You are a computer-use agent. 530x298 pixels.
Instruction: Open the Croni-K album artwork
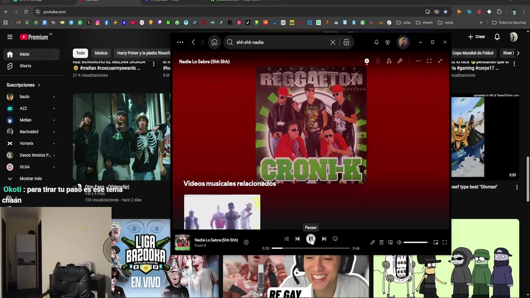(x=311, y=125)
